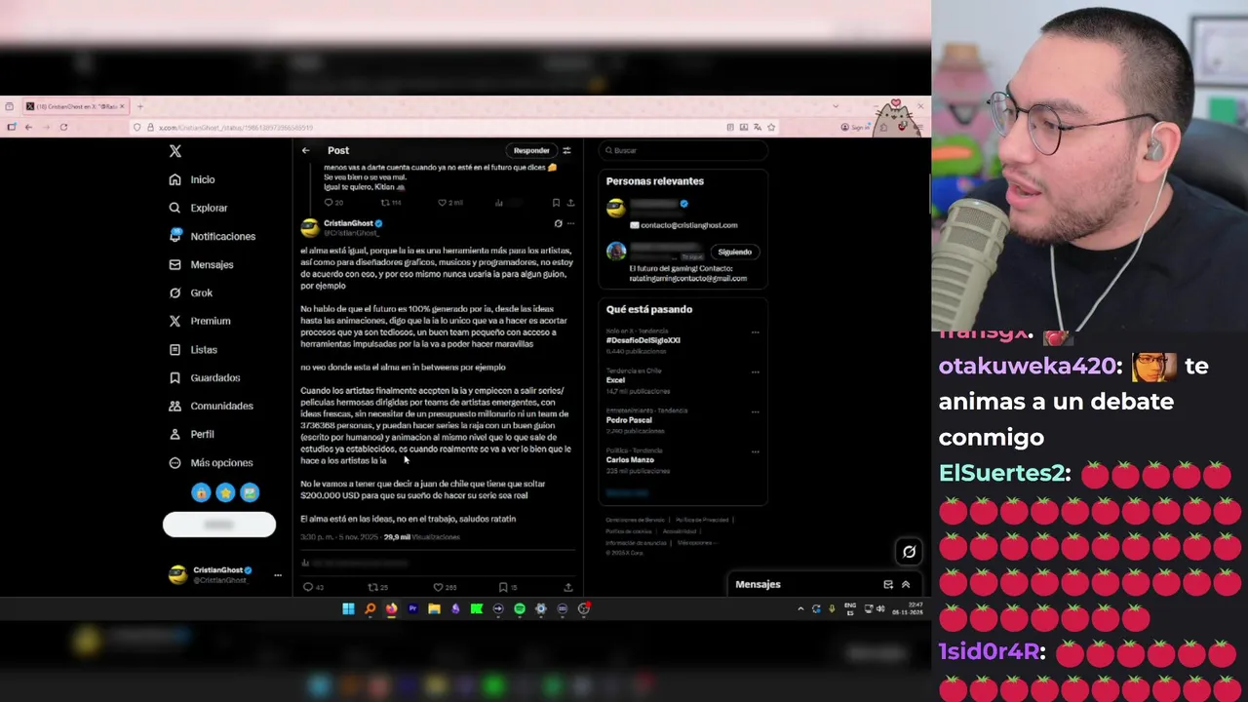The image size is (1248, 702).
Task: Click the Políticas de cookies footer link
Action: tap(628, 531)
